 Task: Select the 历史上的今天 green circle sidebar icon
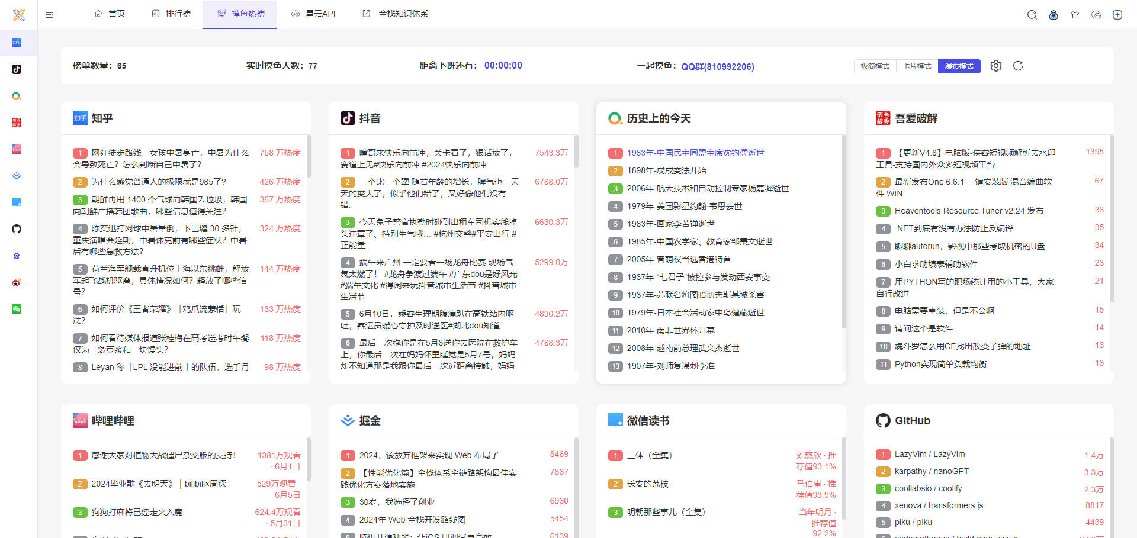[17, 96]
